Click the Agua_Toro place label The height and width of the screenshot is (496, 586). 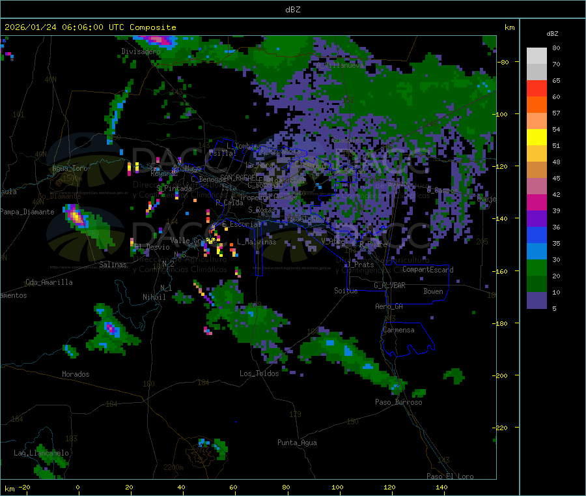(70, 168)
